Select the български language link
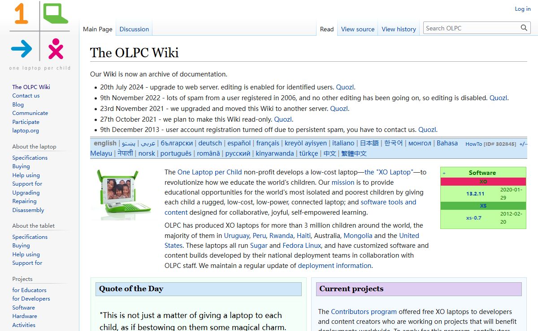Viewport: 538px width, 331px height. [x=177, y=143]
